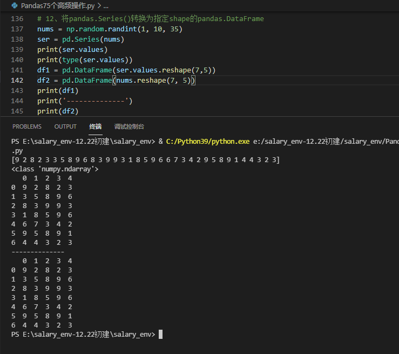Click line number 142 in gutter
The width and height of the screenshot is (399, 354).
coord(17,81)
